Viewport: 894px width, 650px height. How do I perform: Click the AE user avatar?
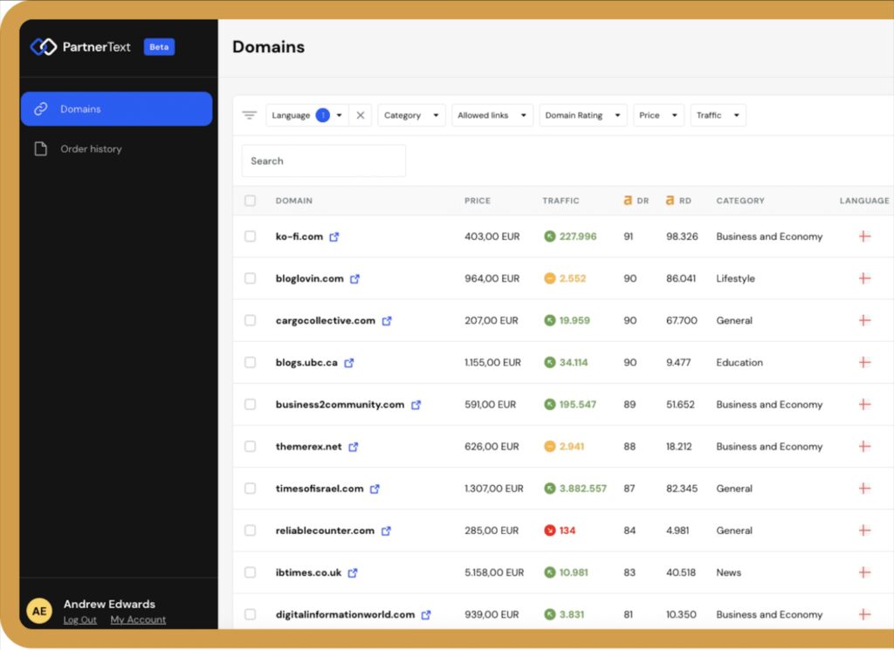pyautogui.click(x=39, y=612)
